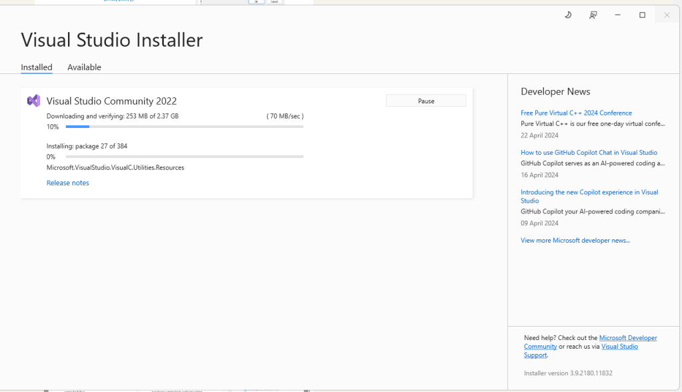Close the Visual Studio Installer window
682x392 pixels.
[667, 15]
